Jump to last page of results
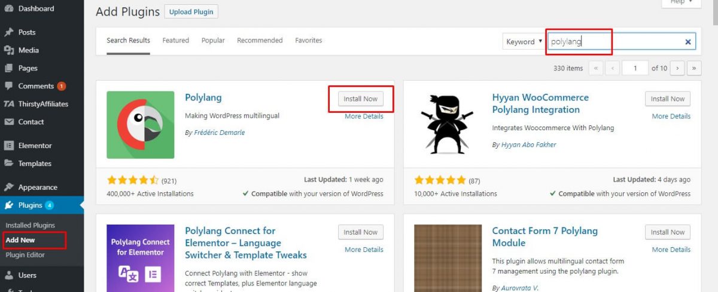This screenshot has height=292, width=718. click(694, 68)
